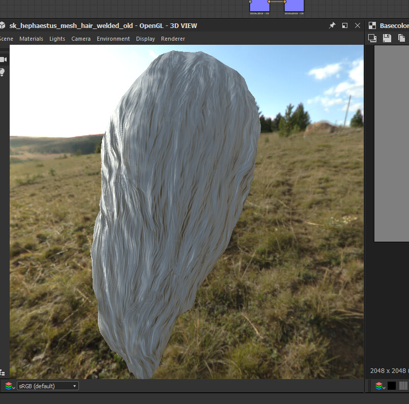409x404 pixels.
Task: Click the copy icon in 2D view toolbar
Action: (402, 38)
